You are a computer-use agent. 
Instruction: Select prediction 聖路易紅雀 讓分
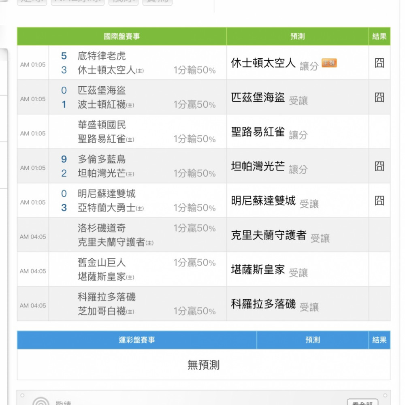coord(269,132)
